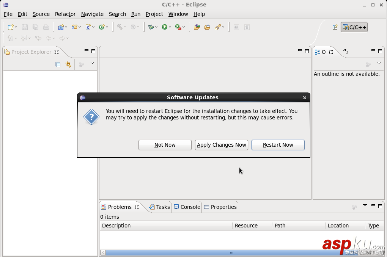
Task: Click the Save All toolbar icon
Action: (x=35, y=27)
